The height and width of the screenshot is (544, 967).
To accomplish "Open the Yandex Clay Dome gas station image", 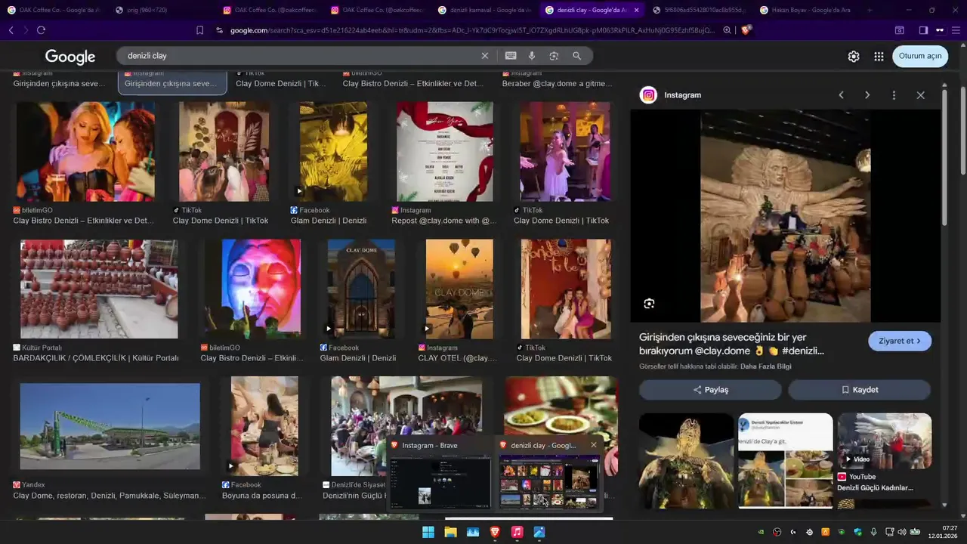I will pyautogui.click(x=110, y=426).
